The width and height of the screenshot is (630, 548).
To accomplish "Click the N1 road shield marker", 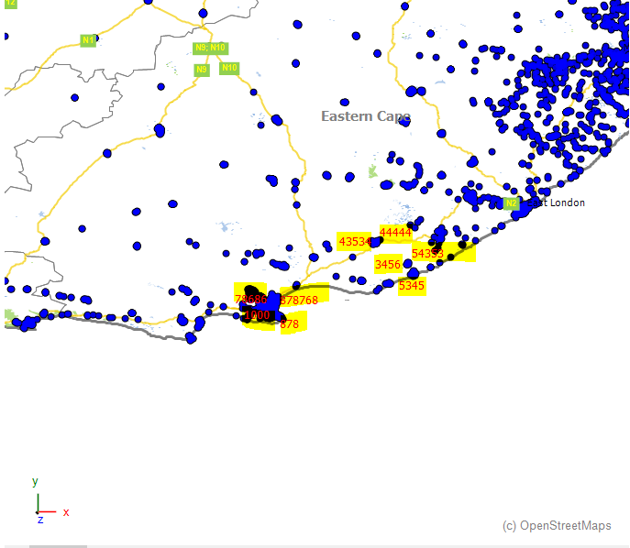I will pos(88,40).
